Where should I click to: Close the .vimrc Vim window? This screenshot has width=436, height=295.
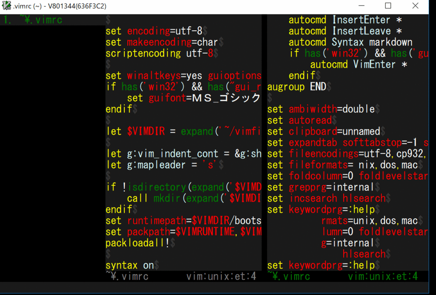(x=415, y=6)
